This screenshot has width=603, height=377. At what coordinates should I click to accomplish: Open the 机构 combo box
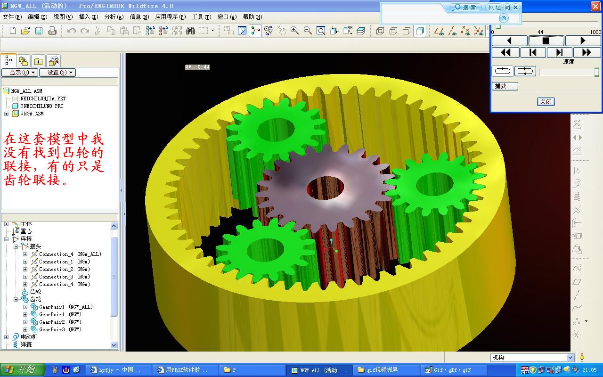coord(532,358)
